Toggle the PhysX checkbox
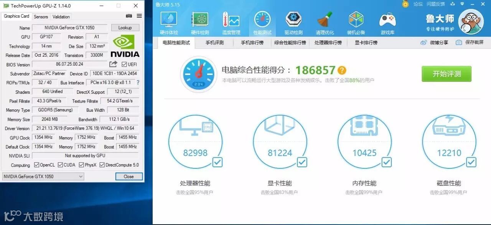The image size is (491, 225). 82,165
